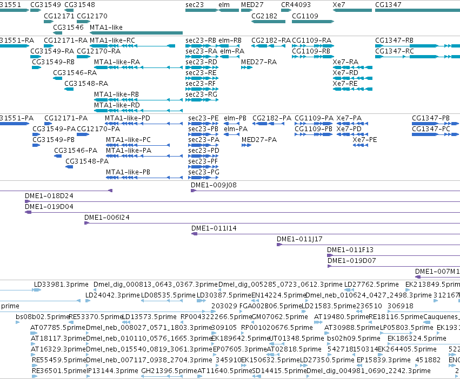Click BAC clone DME1-011J17
The height and width of the screenshot is (379, 460).
point(368,245)
